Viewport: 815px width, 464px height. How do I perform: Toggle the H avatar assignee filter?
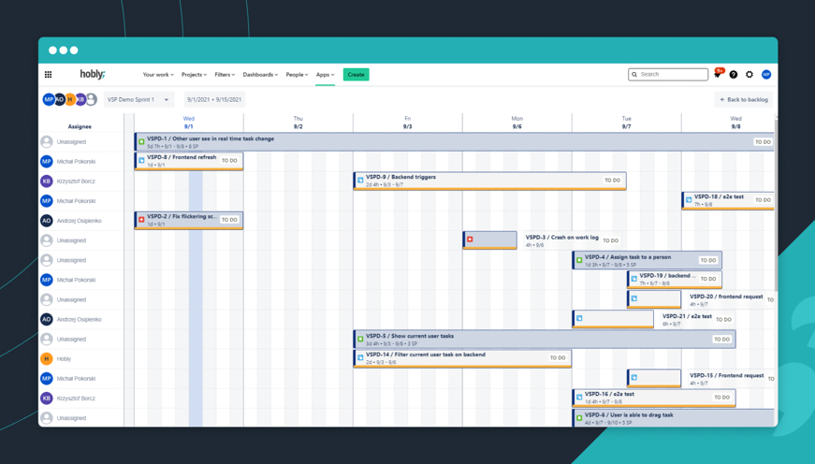click(70, 99)
